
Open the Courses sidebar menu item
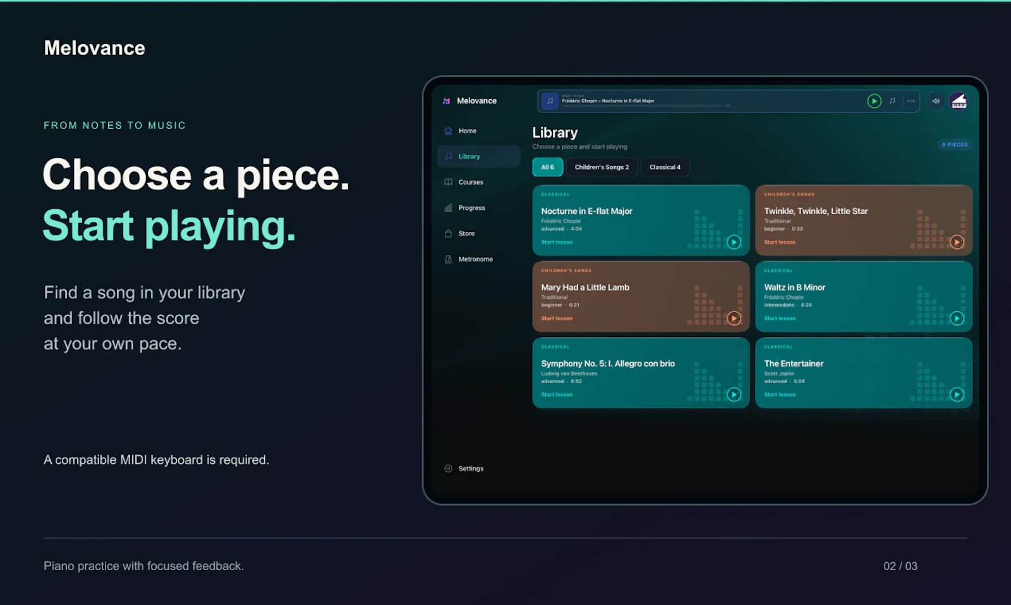pos(478,182)
